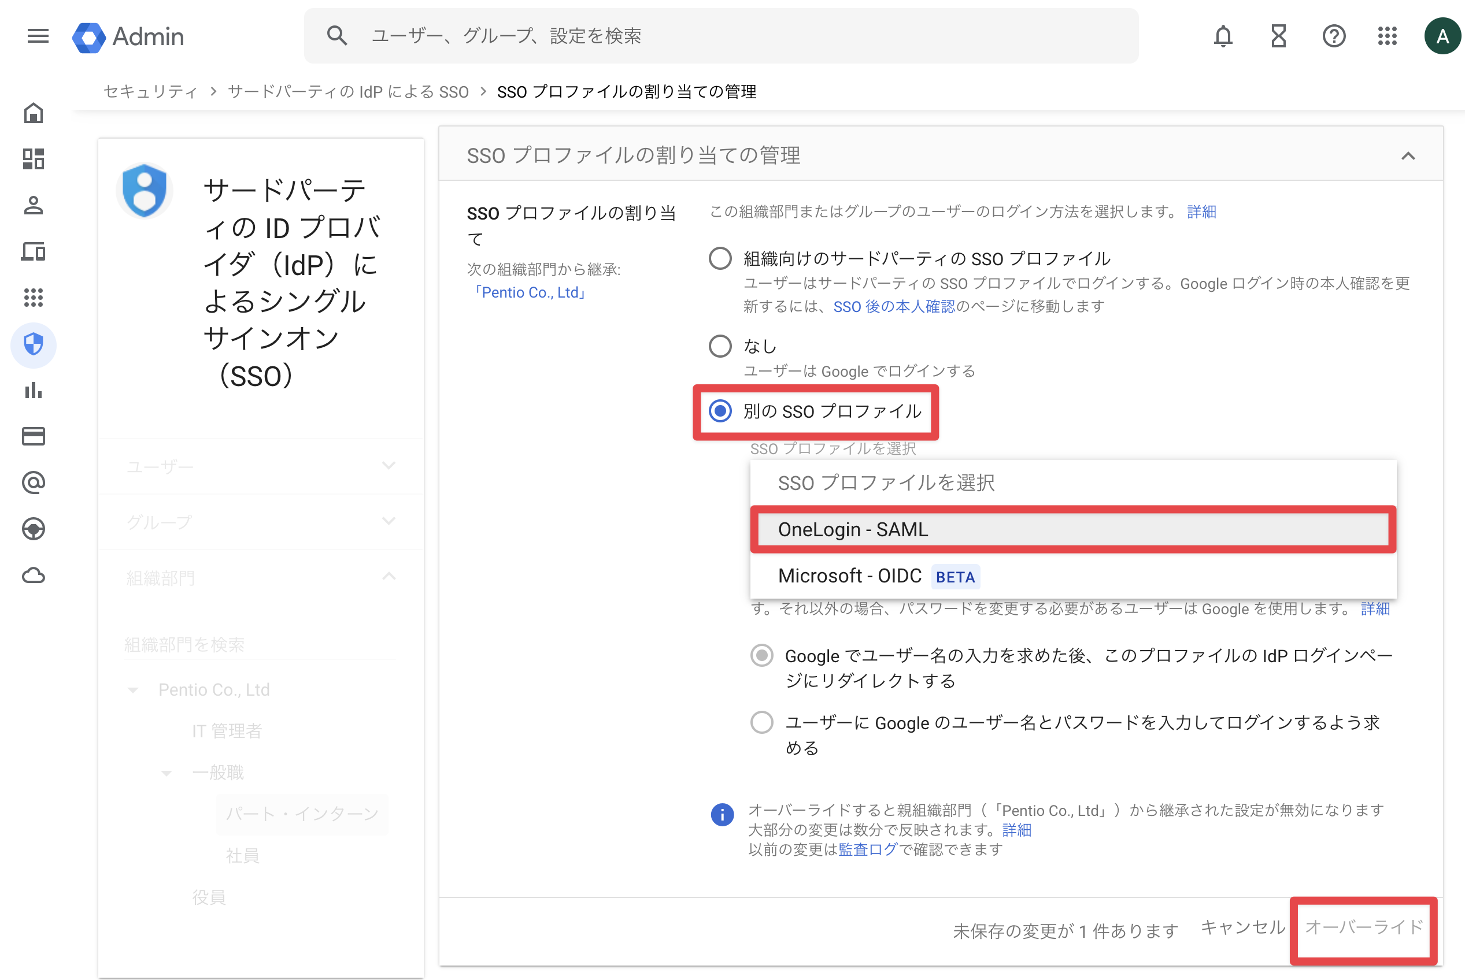Open Users directory icon in sidebar

coord(34,206)
